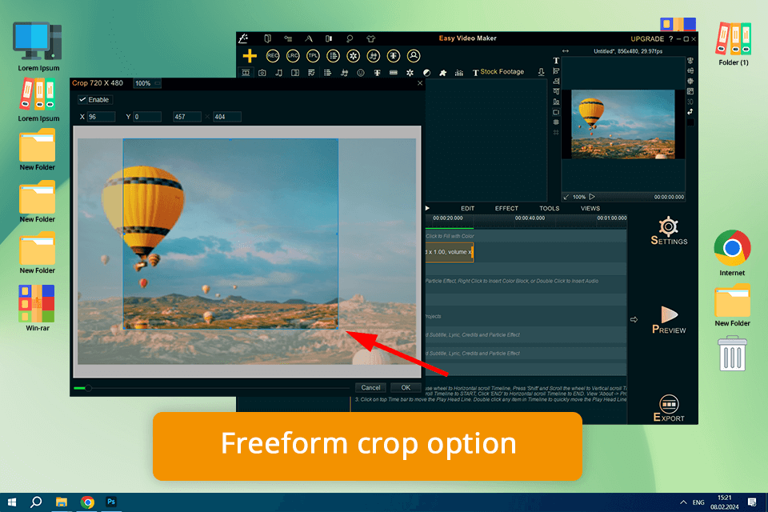Open the Windows Start menu
Viewport: 768px width, 512px height.
point(12,502)
